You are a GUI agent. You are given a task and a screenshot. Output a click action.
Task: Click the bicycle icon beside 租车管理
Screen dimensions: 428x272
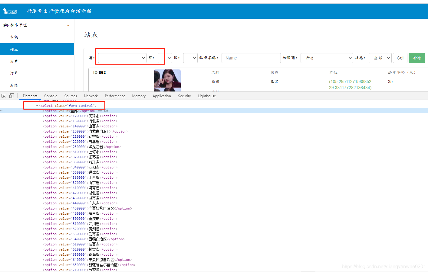[5, 25]
